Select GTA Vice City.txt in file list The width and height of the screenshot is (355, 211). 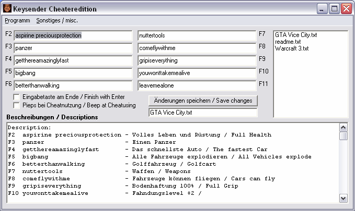[x=296, y=35]
